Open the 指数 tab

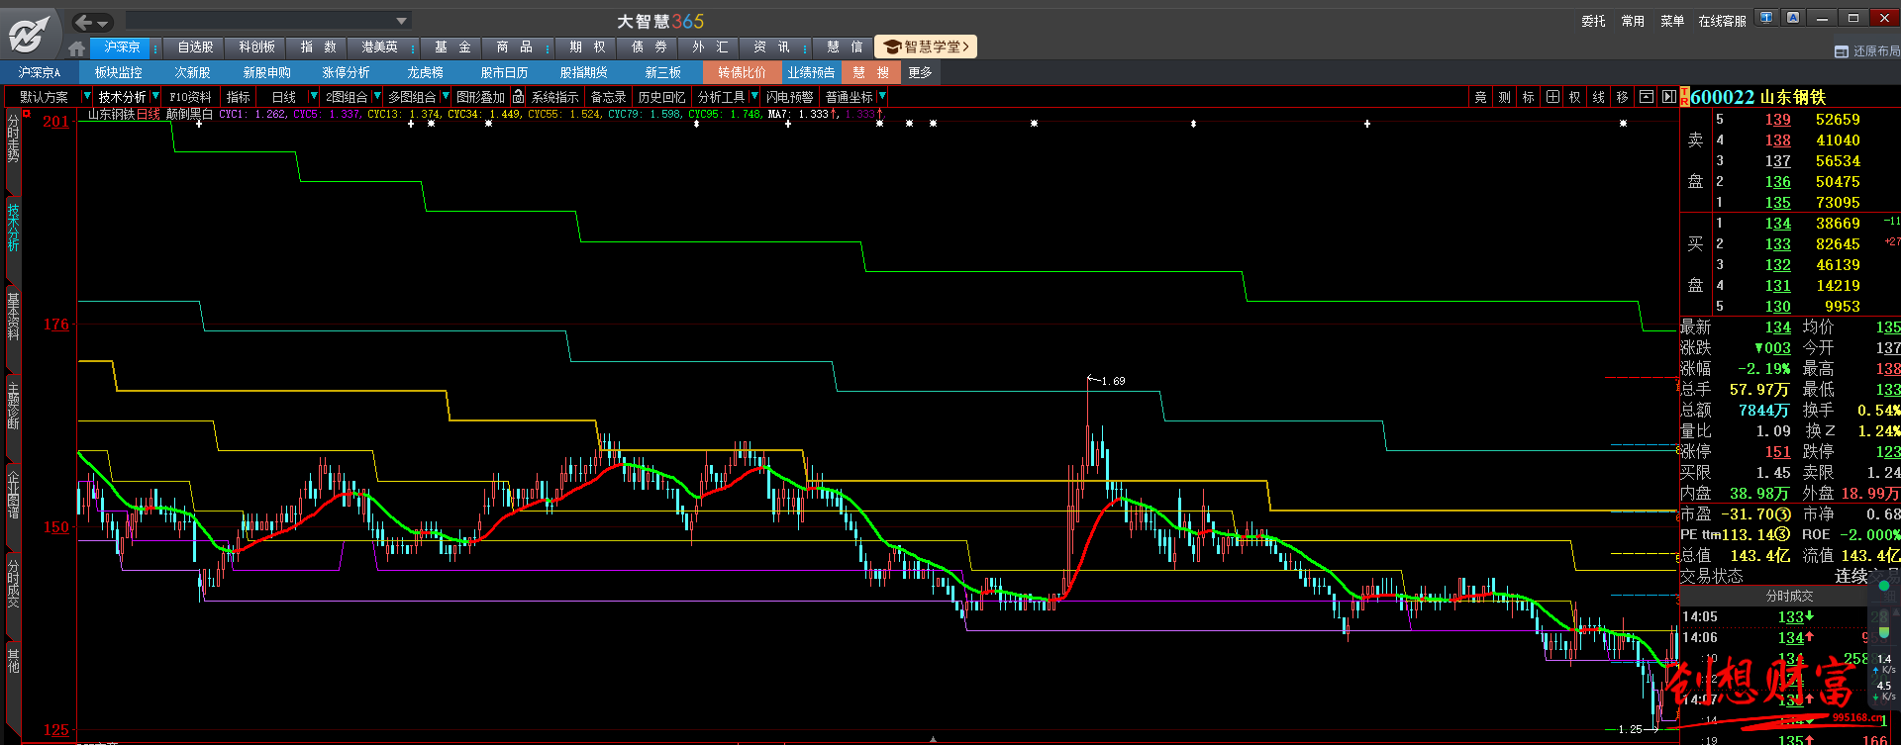(x=318, y=47)
